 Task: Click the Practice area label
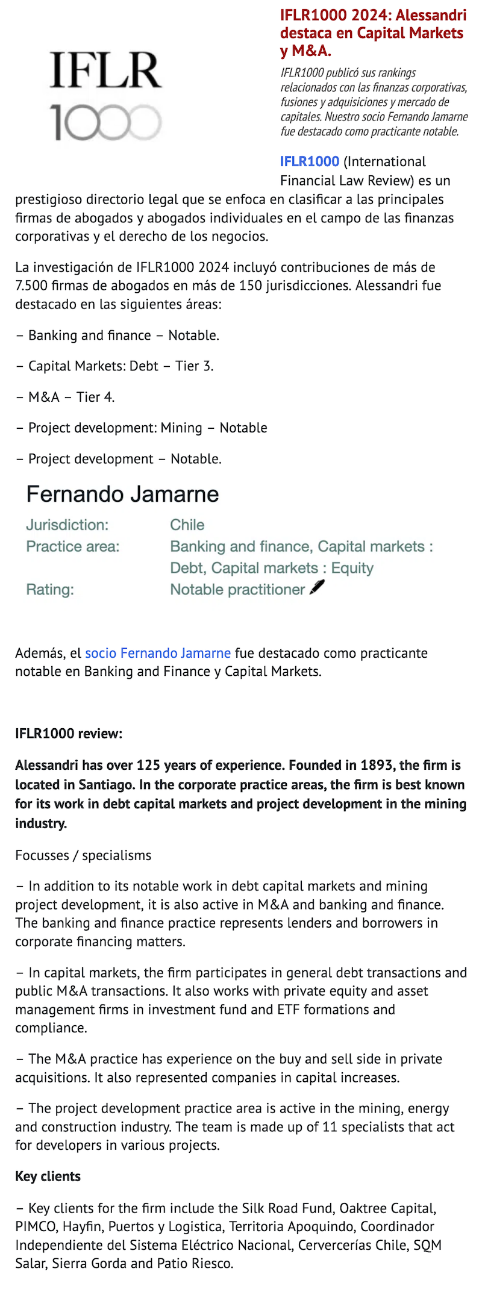point(73,546)
